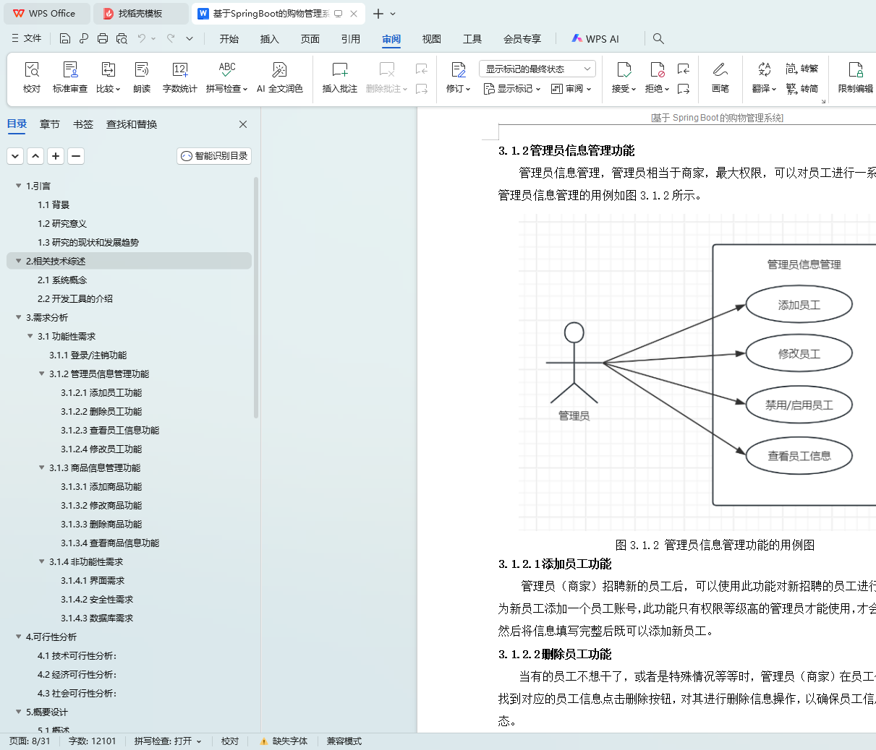
Task: Switch to the WPS Office home tab
Action: 46,14
